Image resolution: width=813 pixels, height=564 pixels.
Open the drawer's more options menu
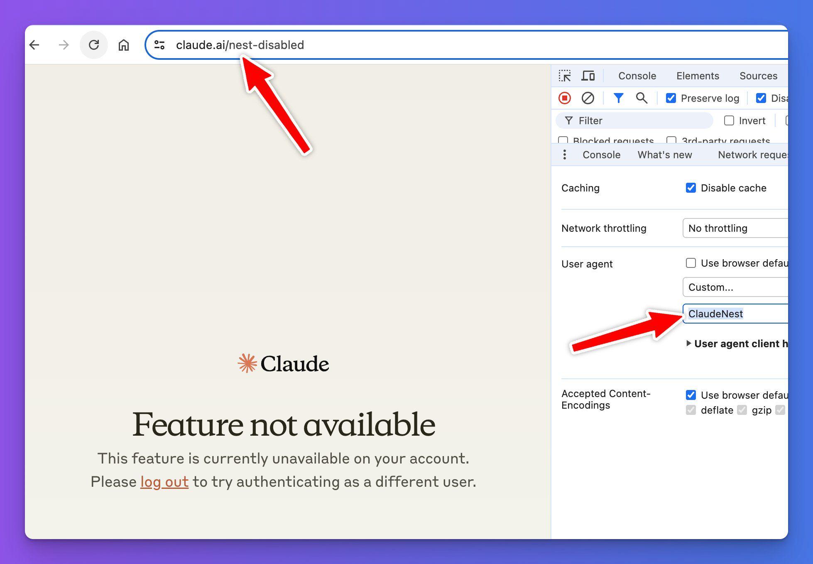point(565,154)
